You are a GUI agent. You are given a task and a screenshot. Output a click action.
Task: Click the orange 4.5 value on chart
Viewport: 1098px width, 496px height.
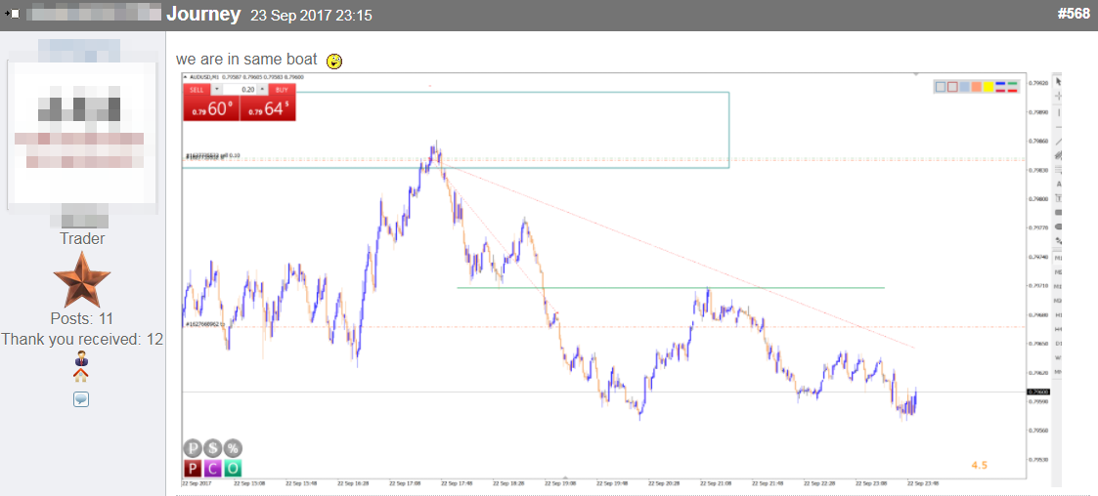tap(979, 465)
